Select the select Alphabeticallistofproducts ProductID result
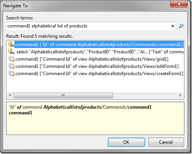192x154 pixels. 100,52
